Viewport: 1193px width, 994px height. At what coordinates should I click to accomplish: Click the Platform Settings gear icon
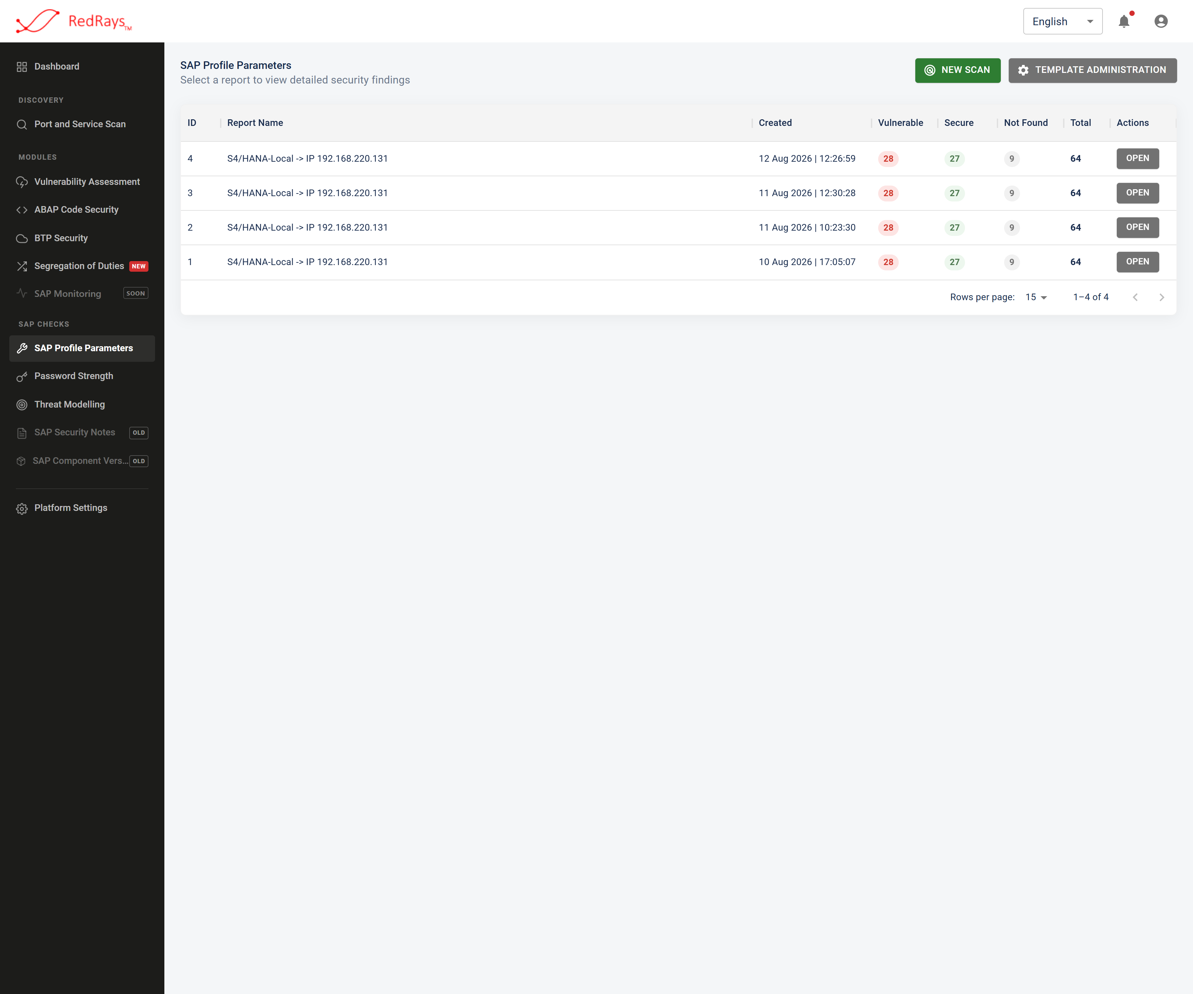click(22, 508)
